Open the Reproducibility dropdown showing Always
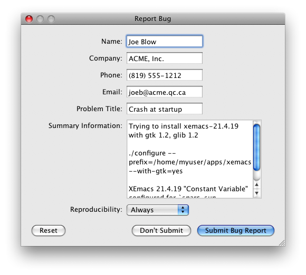Screen dimensions: 306x275 pyautogui.click(x=158, y=210)
